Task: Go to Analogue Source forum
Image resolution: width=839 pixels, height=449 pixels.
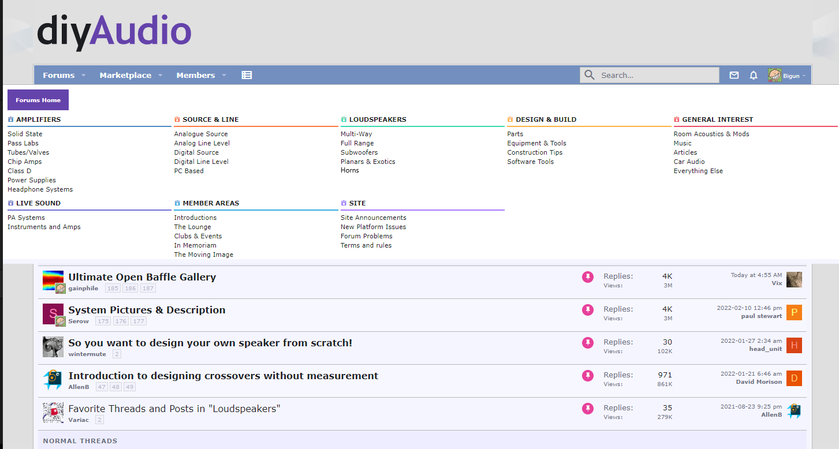Action: click(201, 134)
